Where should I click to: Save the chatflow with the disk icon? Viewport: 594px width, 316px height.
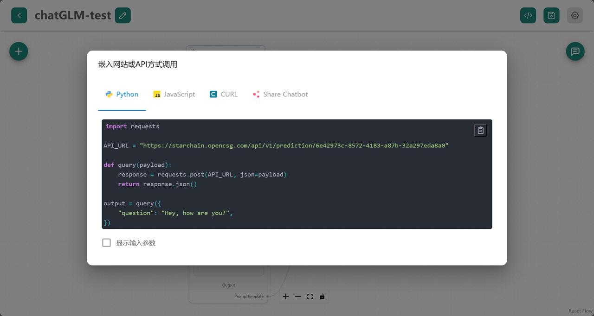click(551, 15)
